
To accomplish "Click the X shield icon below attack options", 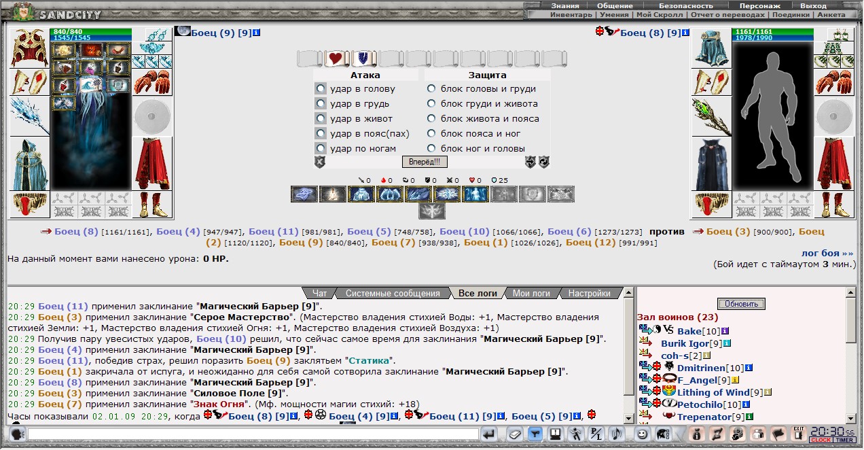I will click(x=320, y=162).
